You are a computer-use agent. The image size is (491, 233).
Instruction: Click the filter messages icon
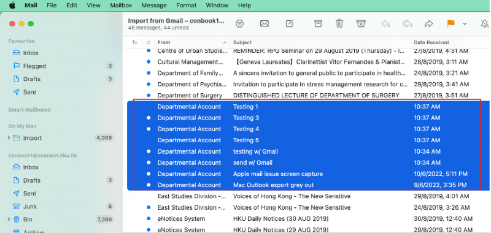click(240, 24)
